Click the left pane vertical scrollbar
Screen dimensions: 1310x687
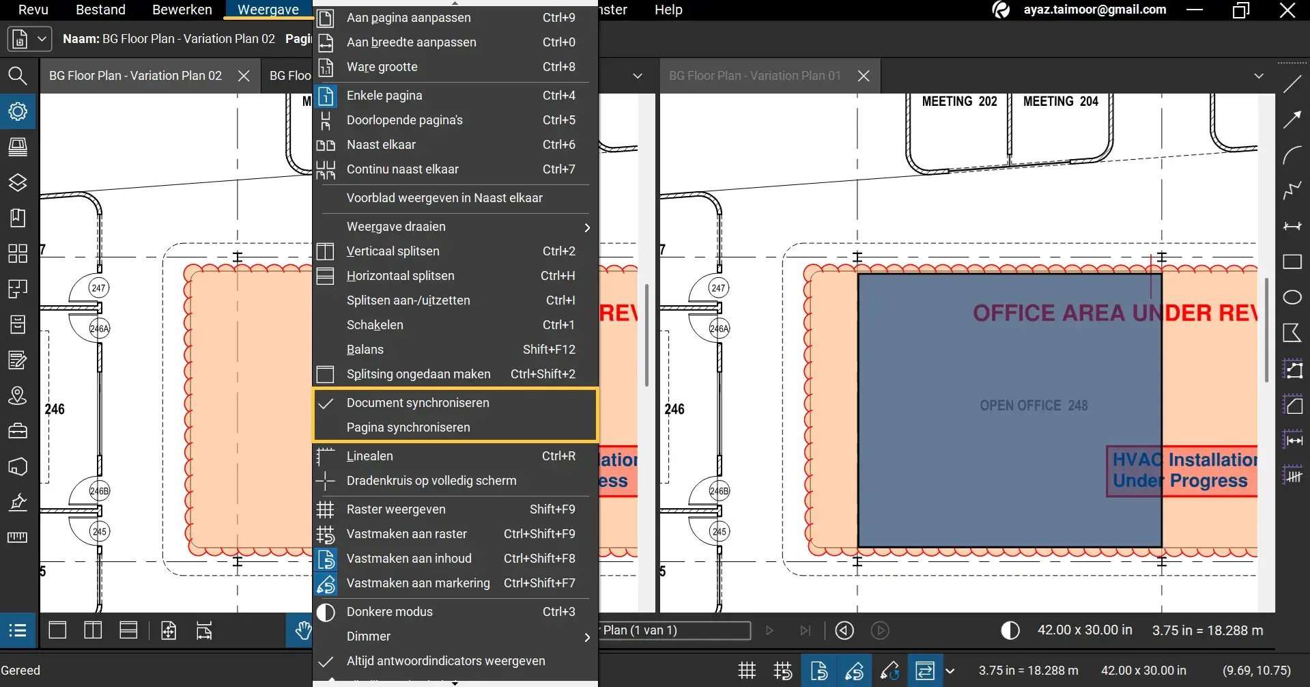click(646, 335)
